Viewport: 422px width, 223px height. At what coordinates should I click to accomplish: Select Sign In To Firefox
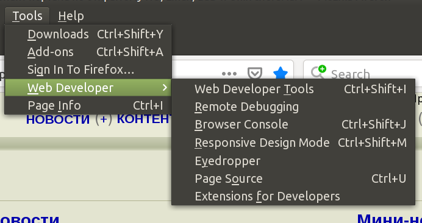(88, 69)
